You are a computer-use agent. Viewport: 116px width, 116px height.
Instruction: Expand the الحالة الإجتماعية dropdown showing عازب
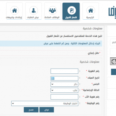click(64, 90)
